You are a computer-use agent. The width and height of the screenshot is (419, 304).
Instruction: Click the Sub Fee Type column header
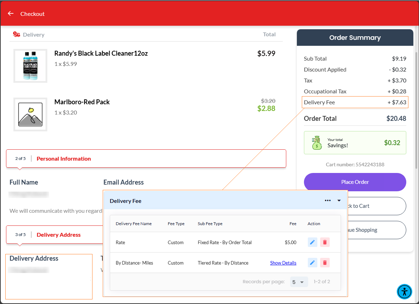coord(210,224)
